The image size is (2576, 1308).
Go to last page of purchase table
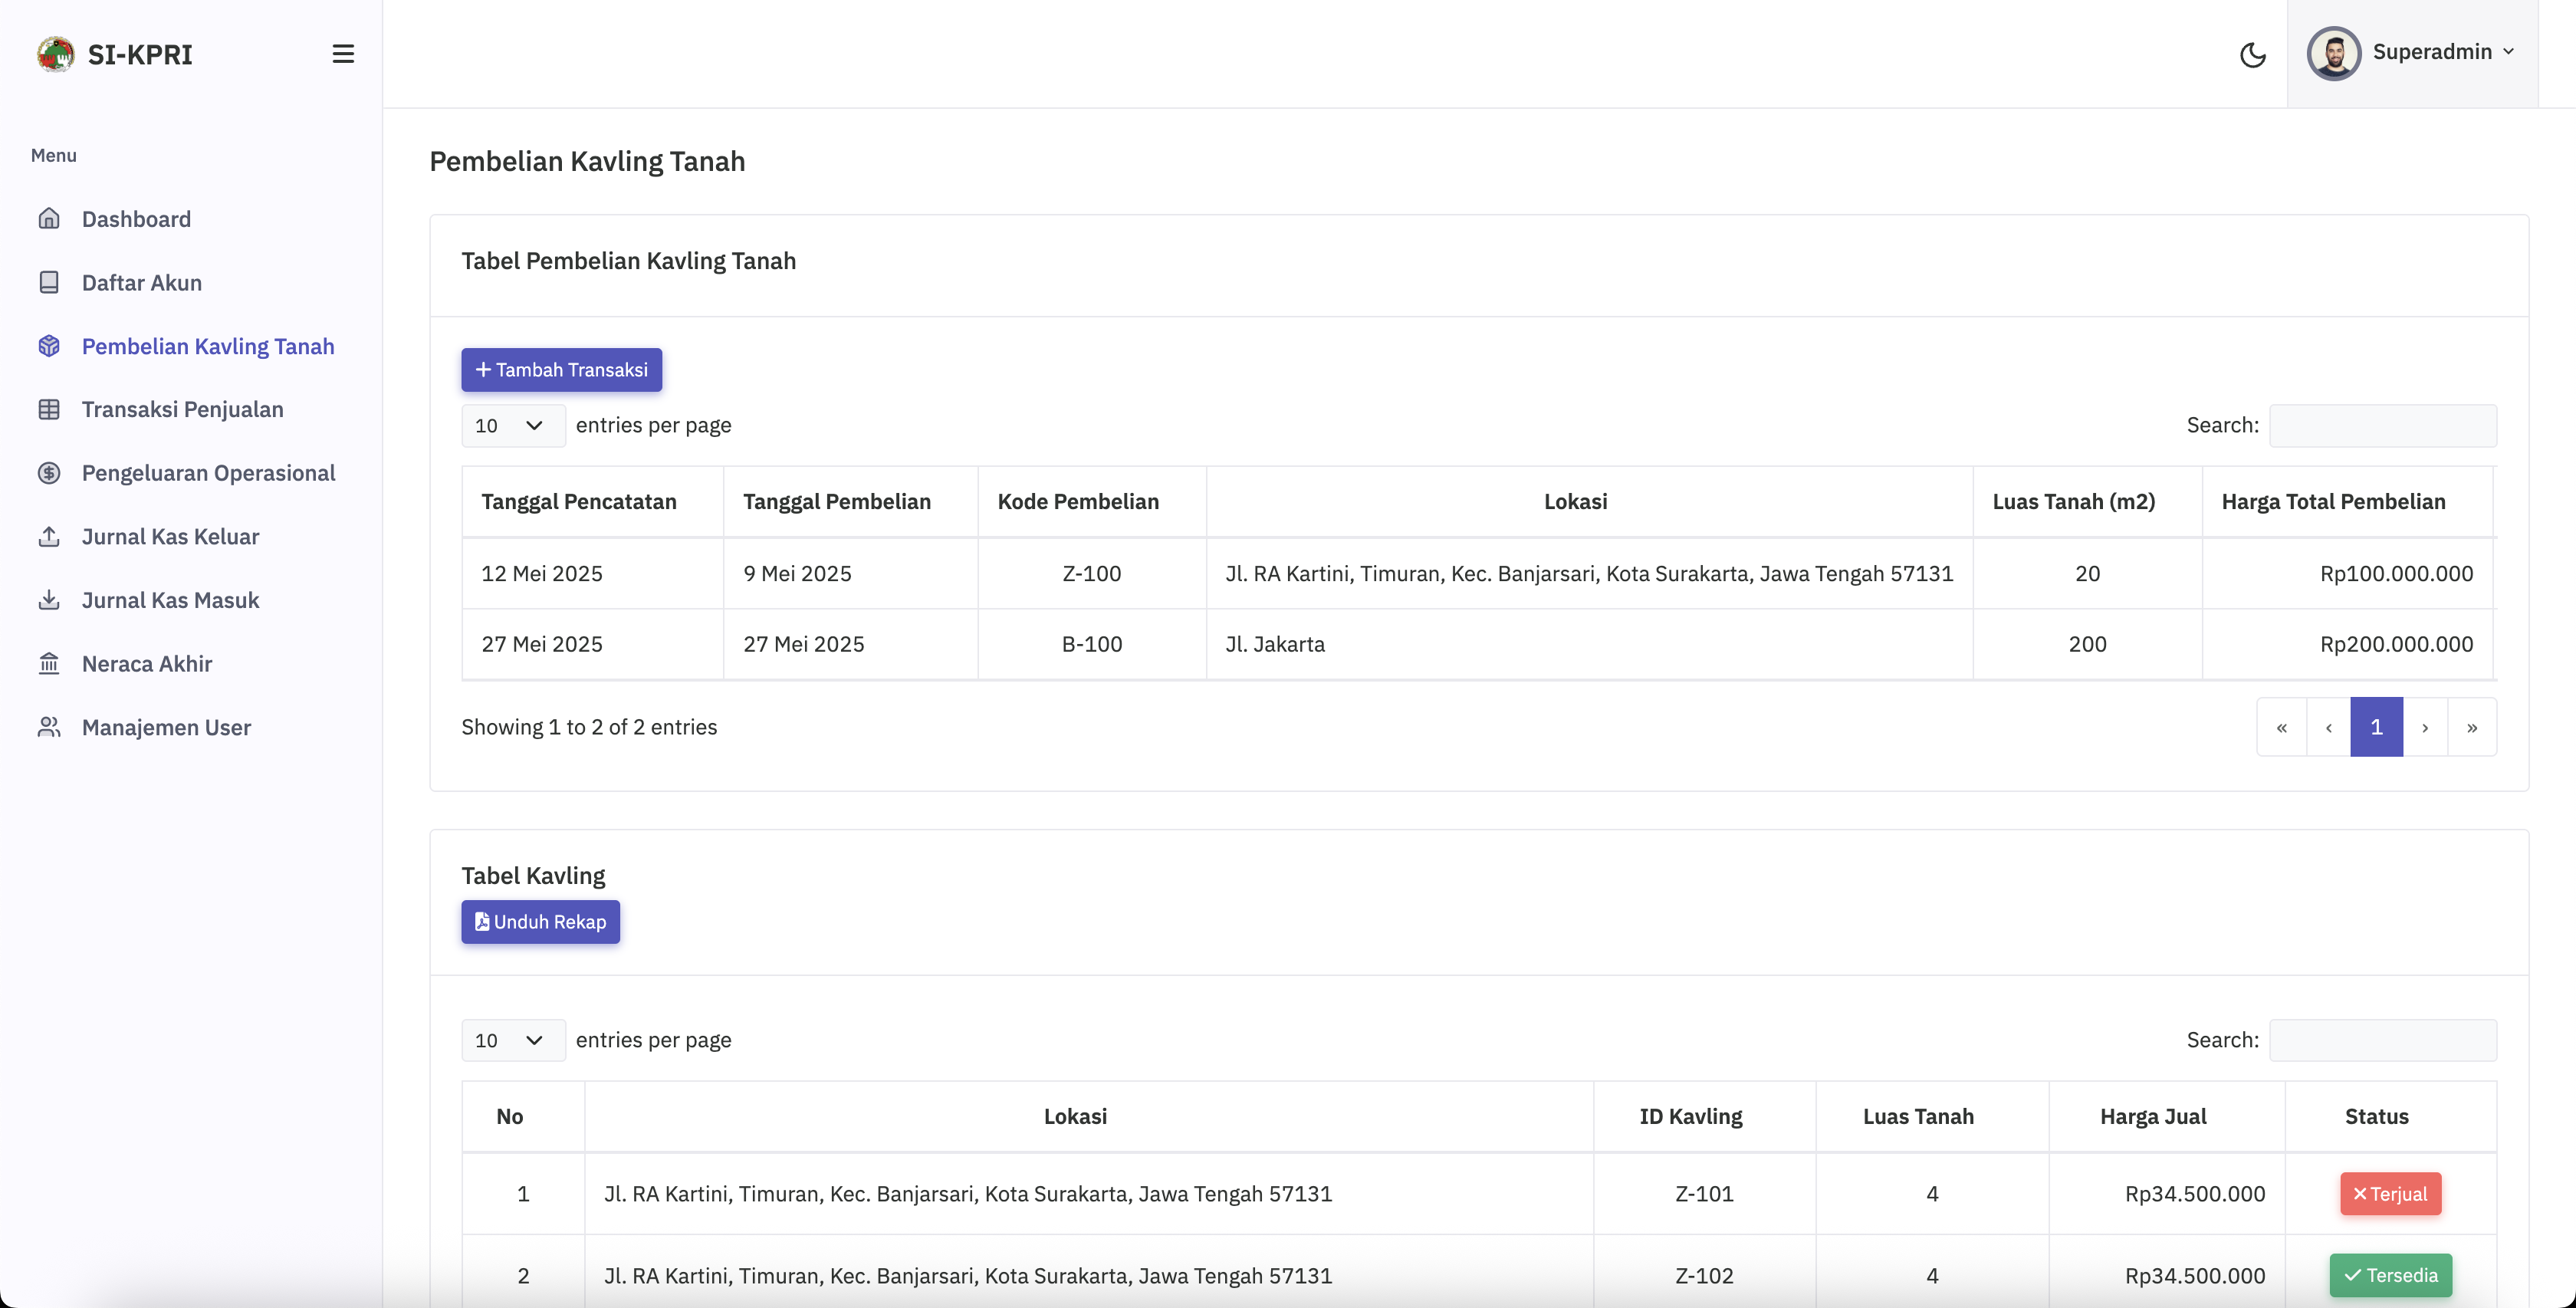pyautogui.click(x=2471, y=727)
